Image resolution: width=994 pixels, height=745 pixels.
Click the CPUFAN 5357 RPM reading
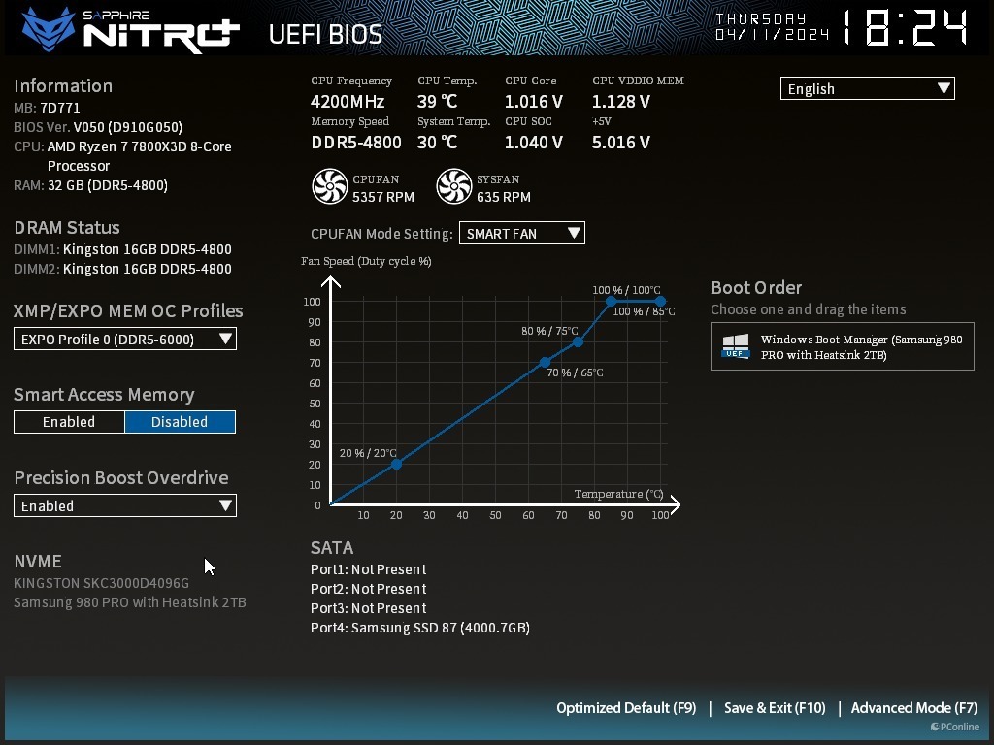383,197
